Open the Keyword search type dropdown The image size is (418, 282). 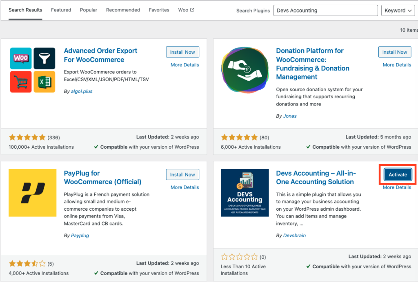click(398, 10)
